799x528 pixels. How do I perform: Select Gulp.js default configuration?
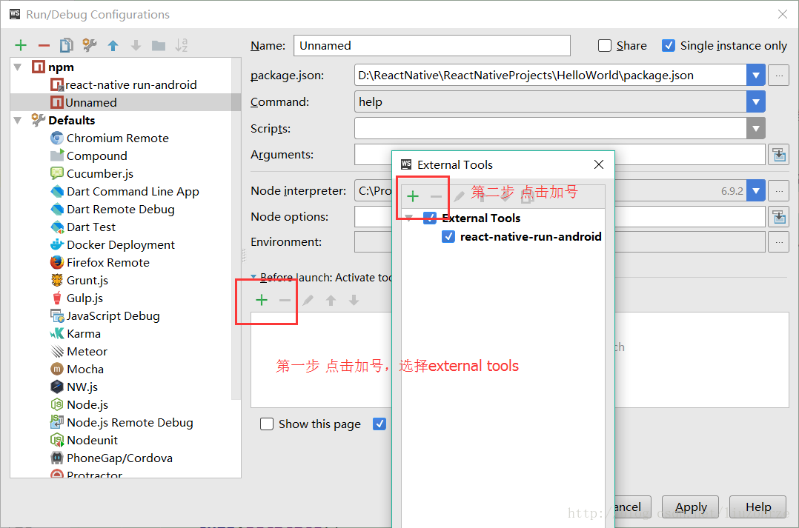[x=77, y=298]
